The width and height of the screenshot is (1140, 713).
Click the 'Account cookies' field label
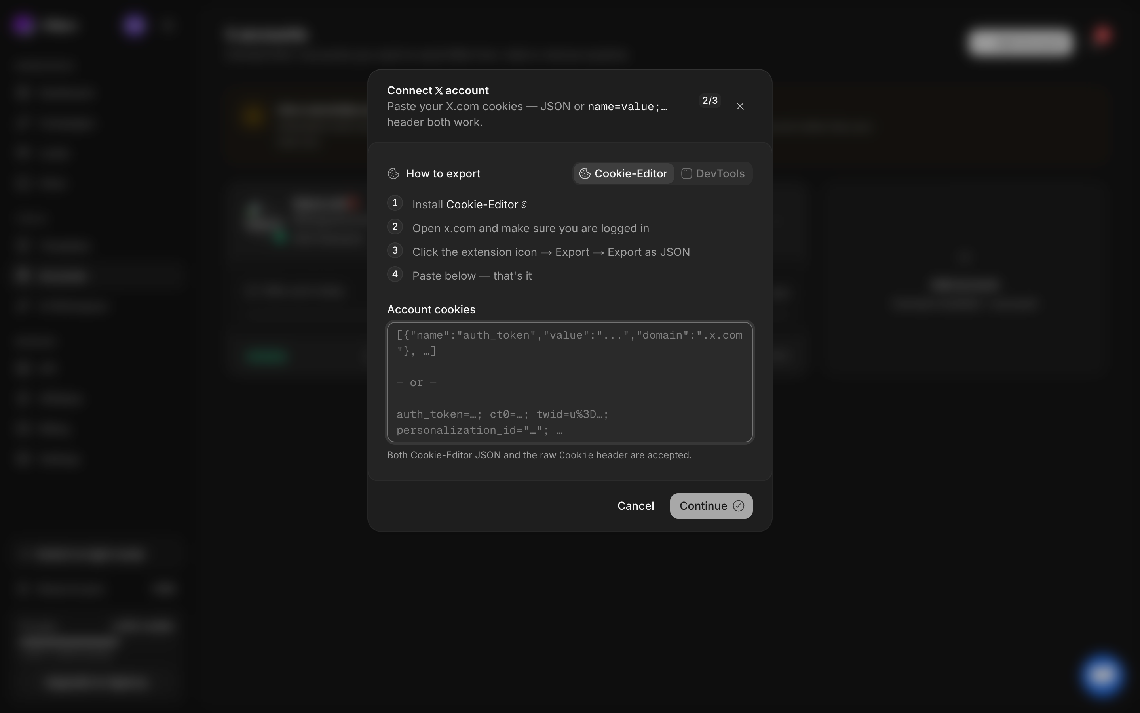(431, 309)
